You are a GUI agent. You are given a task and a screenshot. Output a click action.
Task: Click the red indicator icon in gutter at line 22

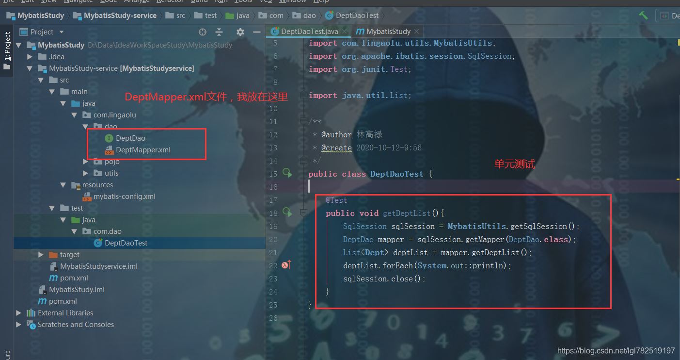(284, 264)
